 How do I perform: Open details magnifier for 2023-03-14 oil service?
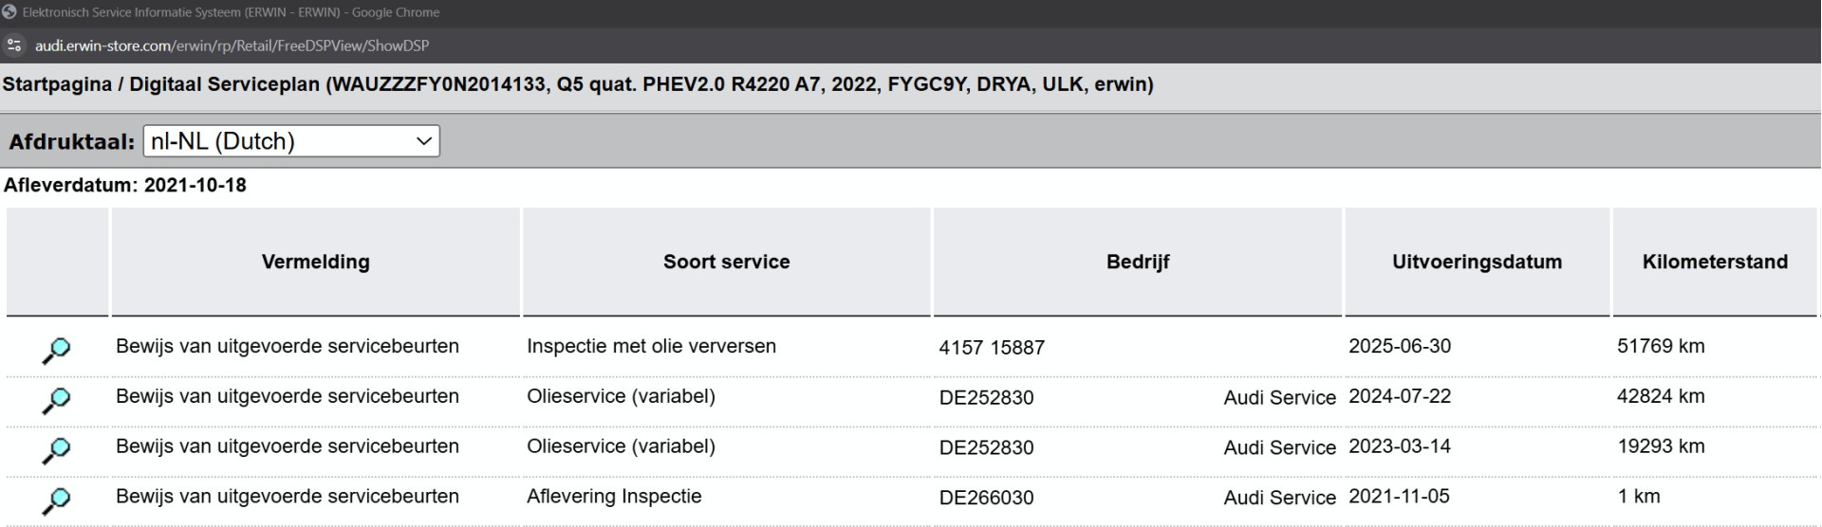point(56,451)
